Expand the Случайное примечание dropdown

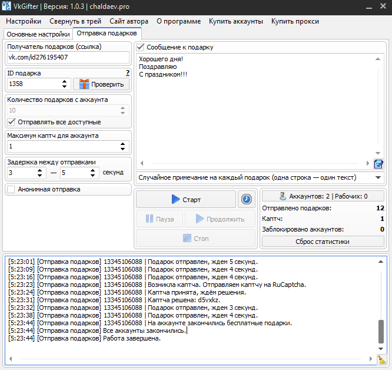tap(378, 177)
